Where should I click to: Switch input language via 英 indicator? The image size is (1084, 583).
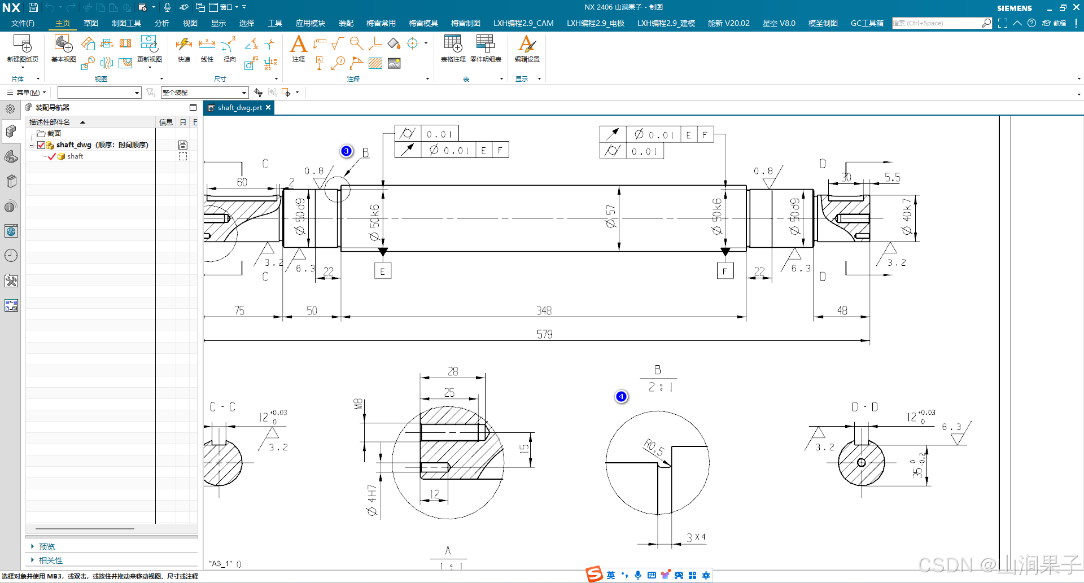611,575
